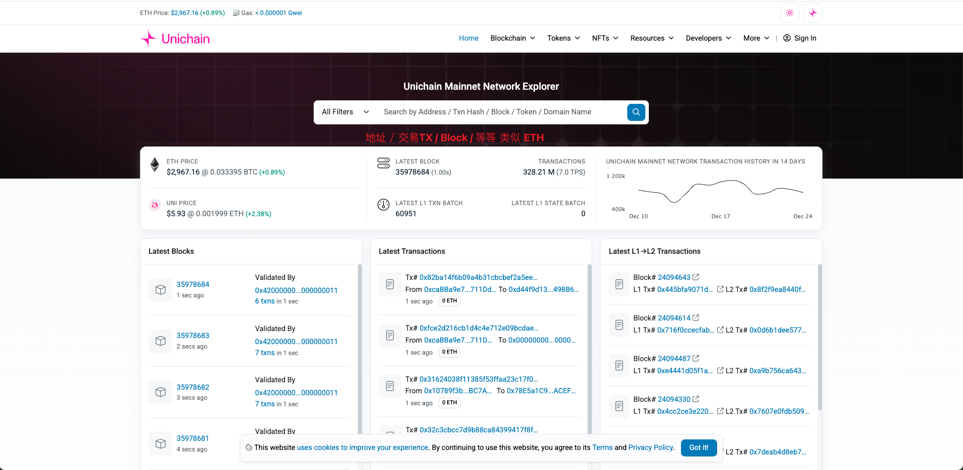Image resolution: width=963 pixels, height=470 pixels.
Task: Click the Unichain logo
Action: pyautogui.click(x=175, y=39)
